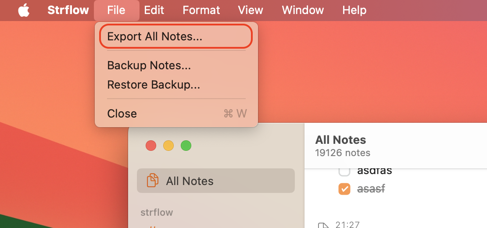Uncheck the checked asasf checkbox

(x=344, y=189)
